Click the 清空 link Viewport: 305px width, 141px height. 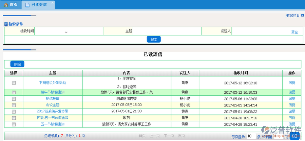(294, 32)
